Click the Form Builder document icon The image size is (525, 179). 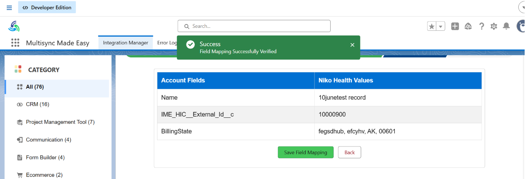[x=20, y=157]
